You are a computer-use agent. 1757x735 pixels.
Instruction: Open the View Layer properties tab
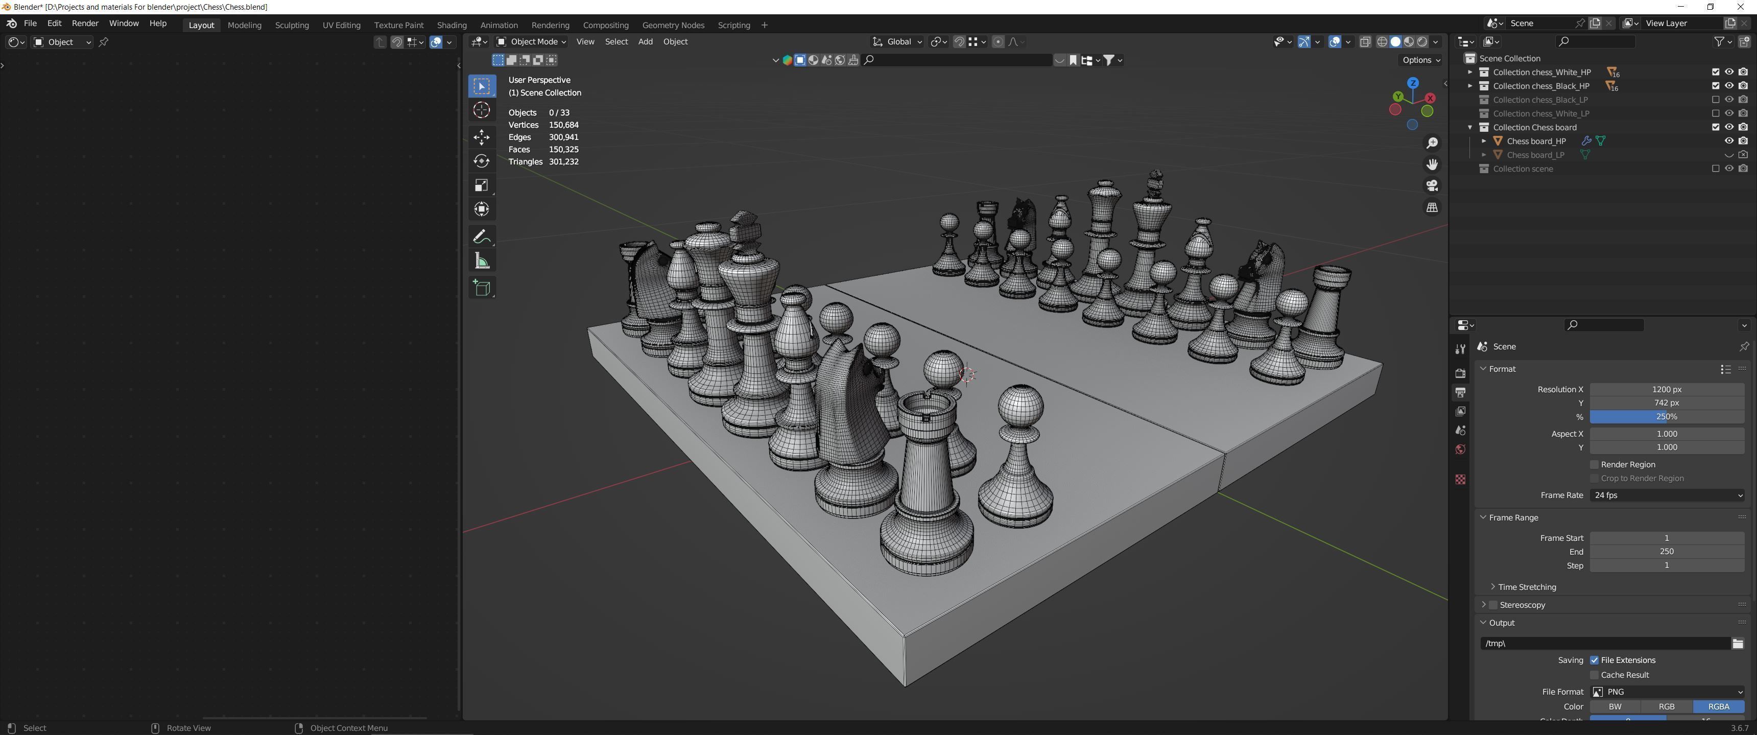tap(1460, 411)
